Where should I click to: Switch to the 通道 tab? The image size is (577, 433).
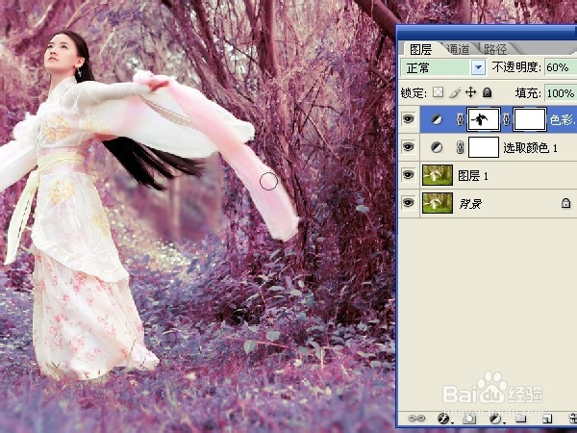click(458, 49)
